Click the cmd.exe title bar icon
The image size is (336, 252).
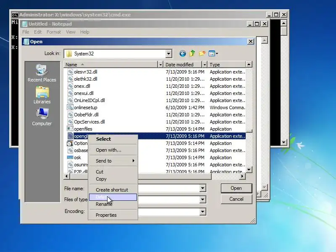point(15,15)
